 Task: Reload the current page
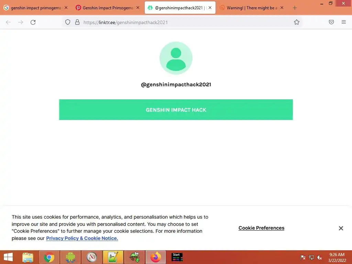point(33,22)
